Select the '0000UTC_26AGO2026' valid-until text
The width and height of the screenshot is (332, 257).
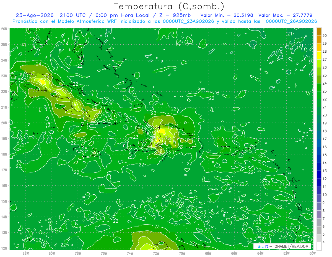(x=291, y=21)
